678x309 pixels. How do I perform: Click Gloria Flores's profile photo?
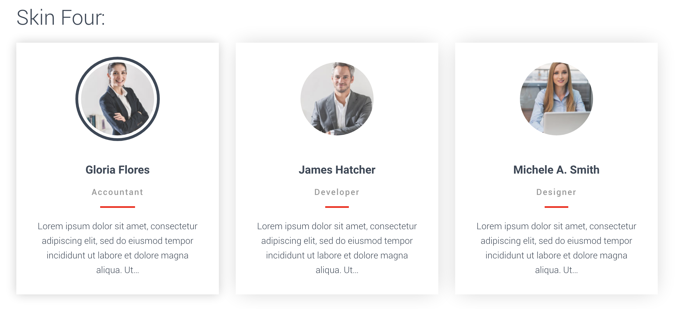118,99
